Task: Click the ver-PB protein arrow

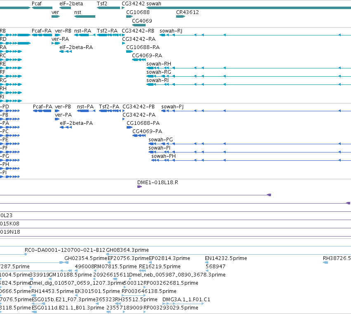Action: point(57,111)
